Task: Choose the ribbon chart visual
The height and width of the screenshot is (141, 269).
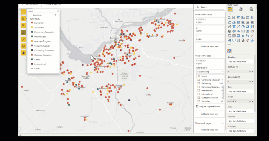Action: click(252, 22)
